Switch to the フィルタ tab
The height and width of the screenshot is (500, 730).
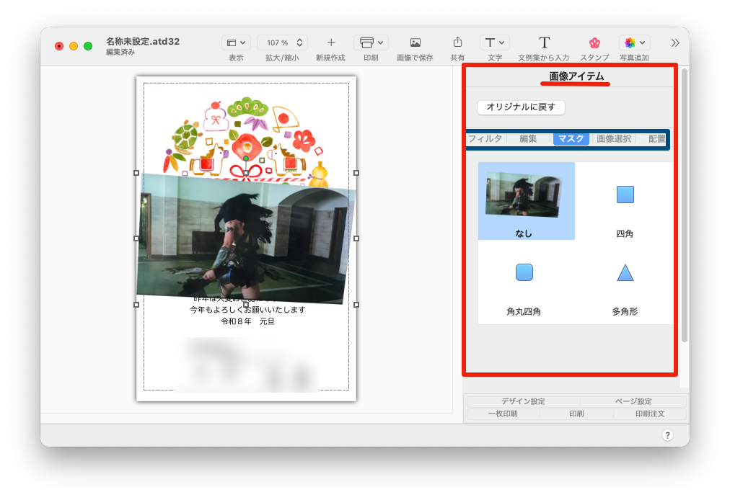click(x=485, y=139)
